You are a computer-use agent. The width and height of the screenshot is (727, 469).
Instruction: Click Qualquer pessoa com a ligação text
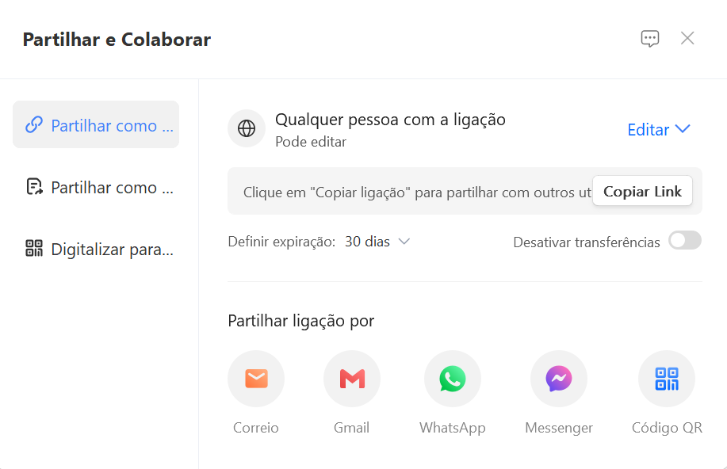tap(389, 119)
